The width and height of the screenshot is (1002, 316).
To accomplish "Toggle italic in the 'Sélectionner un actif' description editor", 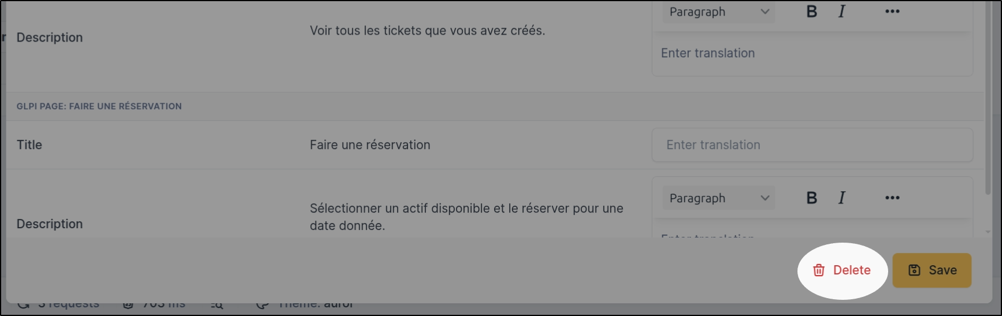I will pyautogui.click(x=842, y=198).
